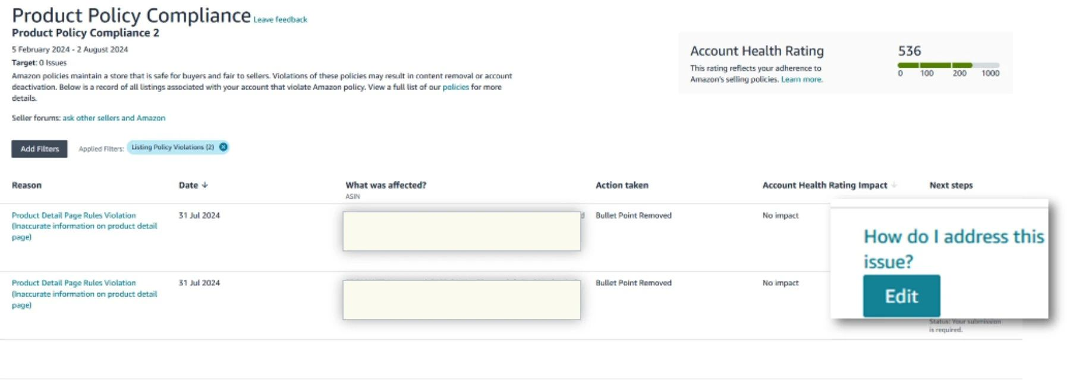Click the Reason column header
The width and height of the screenshot is (1070, 382).
(27, 185)
